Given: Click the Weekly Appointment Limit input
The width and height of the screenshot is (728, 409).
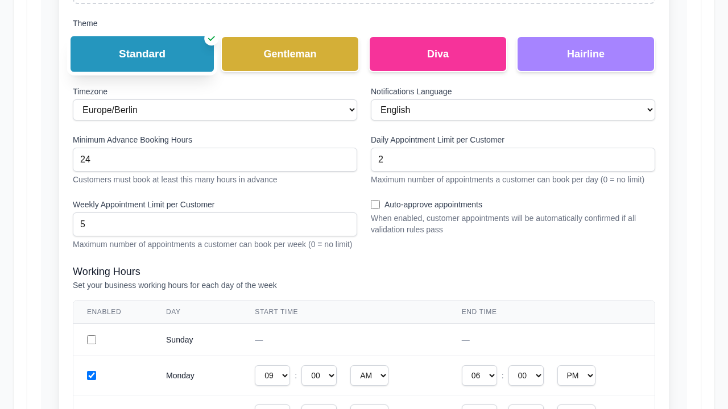Looking at the screenshot, I should point(215,224).
